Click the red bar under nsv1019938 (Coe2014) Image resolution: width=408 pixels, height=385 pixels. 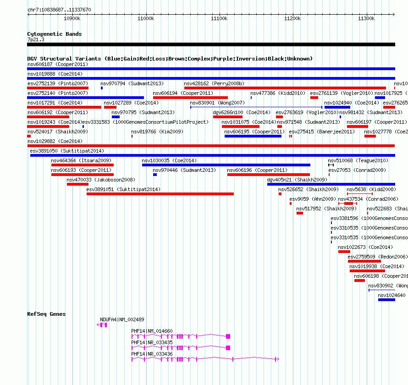367,271
